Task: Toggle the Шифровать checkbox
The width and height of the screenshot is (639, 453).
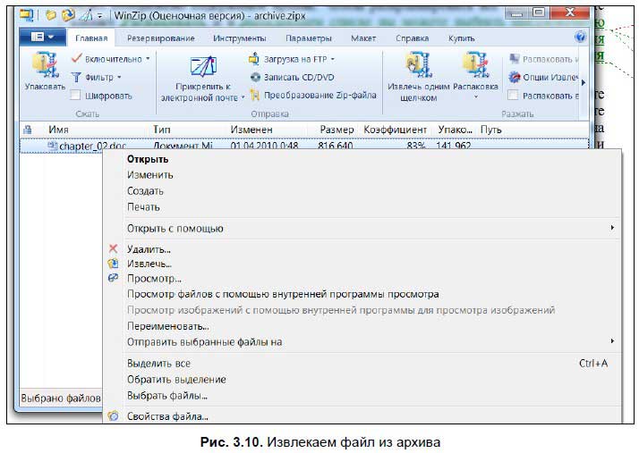Action: pos(76,96)
